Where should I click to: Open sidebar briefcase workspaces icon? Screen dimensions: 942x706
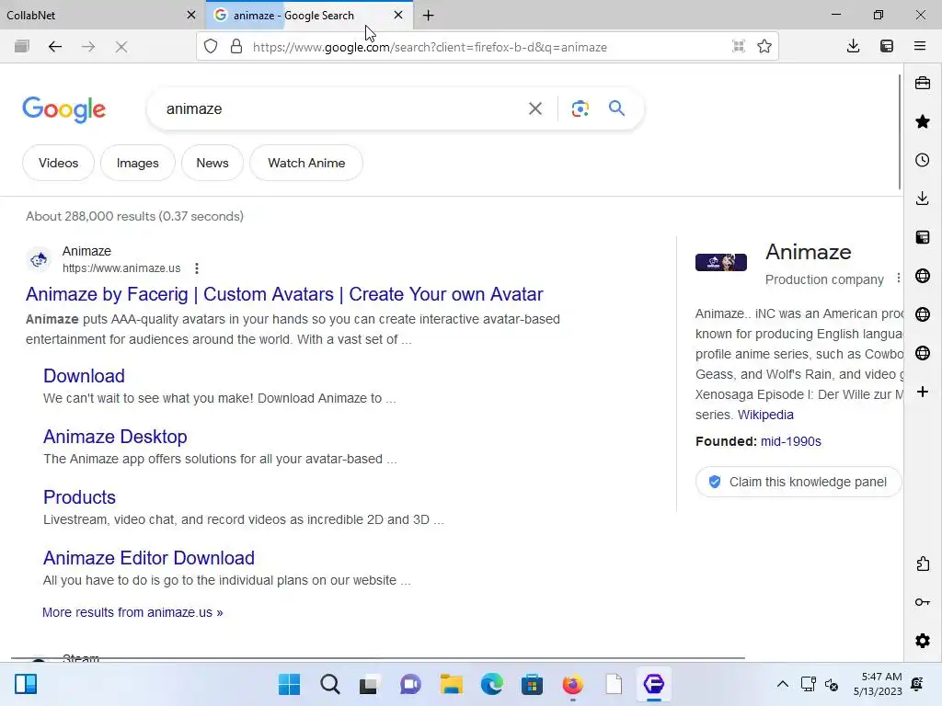(923, 84)
